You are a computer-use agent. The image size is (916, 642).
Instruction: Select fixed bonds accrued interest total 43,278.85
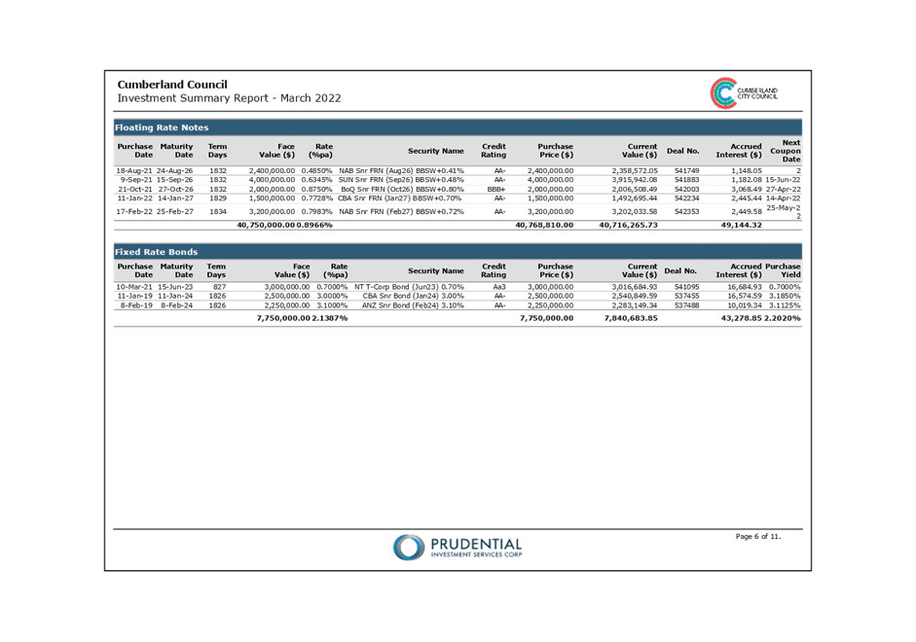(742, 318)
